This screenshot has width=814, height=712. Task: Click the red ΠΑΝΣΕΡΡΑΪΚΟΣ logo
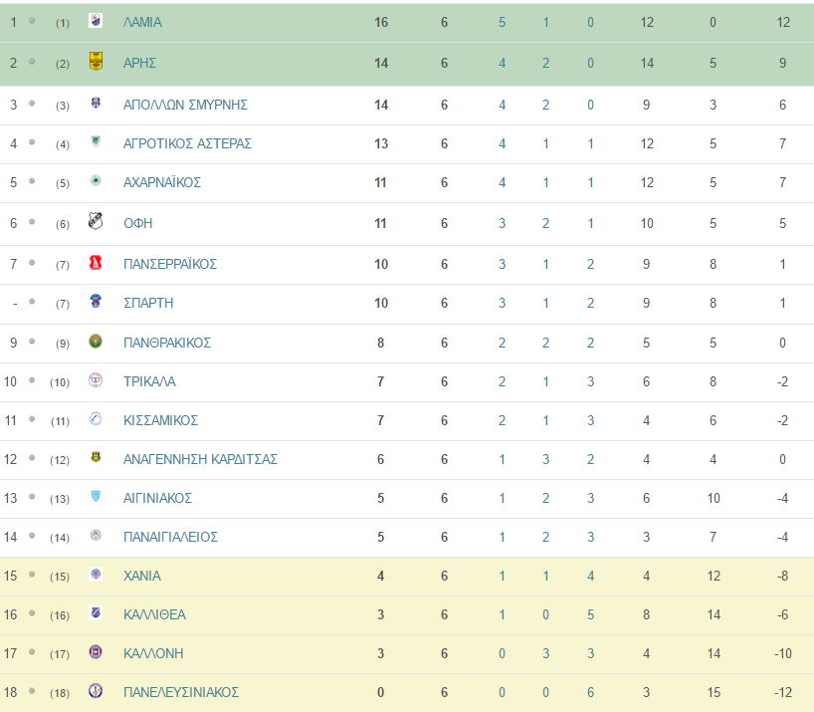tap(96, 263)
